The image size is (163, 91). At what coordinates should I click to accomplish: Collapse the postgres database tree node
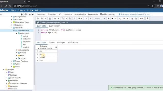tap(4, 70)
